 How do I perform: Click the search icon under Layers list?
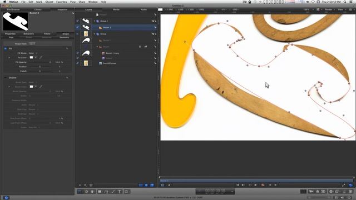point(85,185)
